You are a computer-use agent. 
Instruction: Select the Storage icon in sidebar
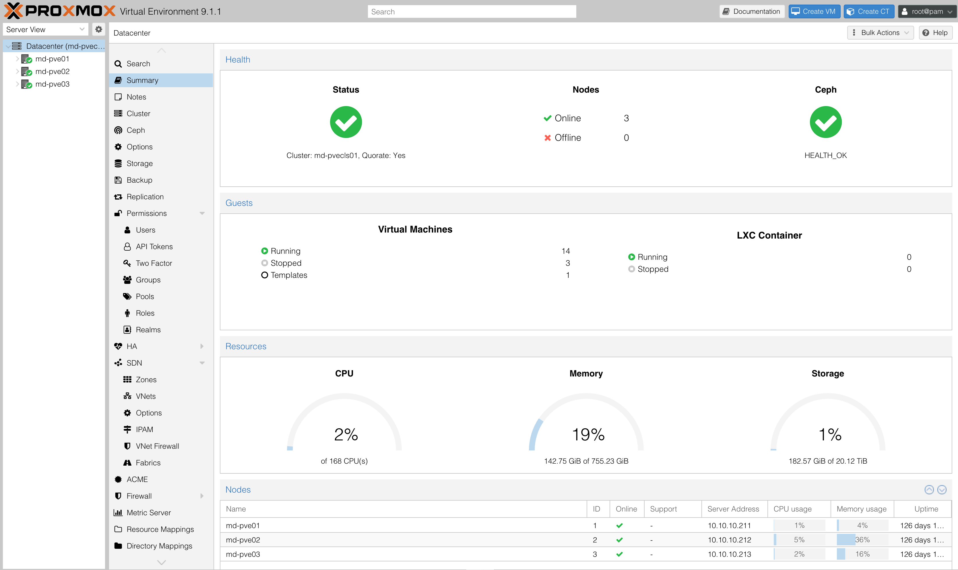119,163
